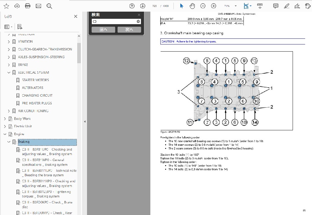The image size is (312, 215).
Task: Open the CHARGING CIRCUIT bookmark
Action: [37, 95]
